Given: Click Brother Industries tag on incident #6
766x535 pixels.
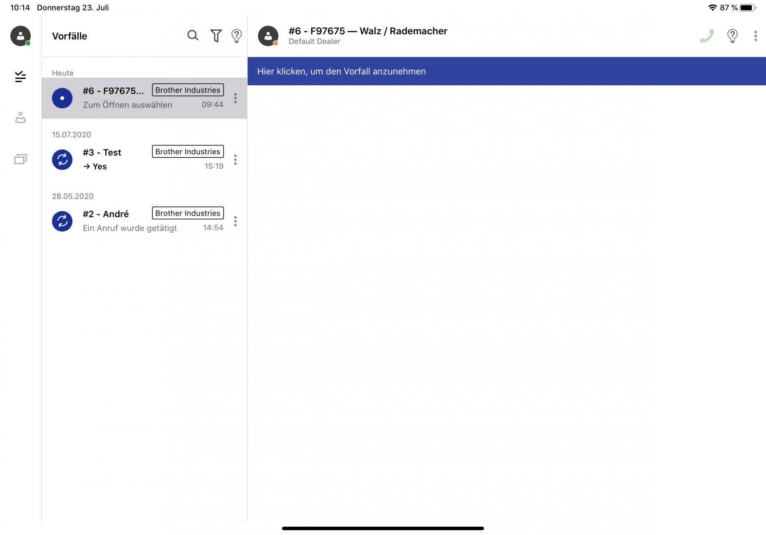Looking at the screenshot, I should (188, 90).
